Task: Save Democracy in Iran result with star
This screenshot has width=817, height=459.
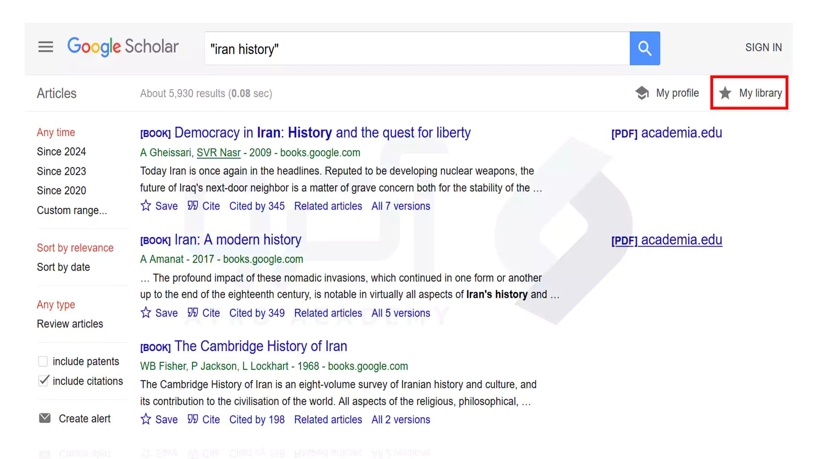Action: [x=146, y=206]
